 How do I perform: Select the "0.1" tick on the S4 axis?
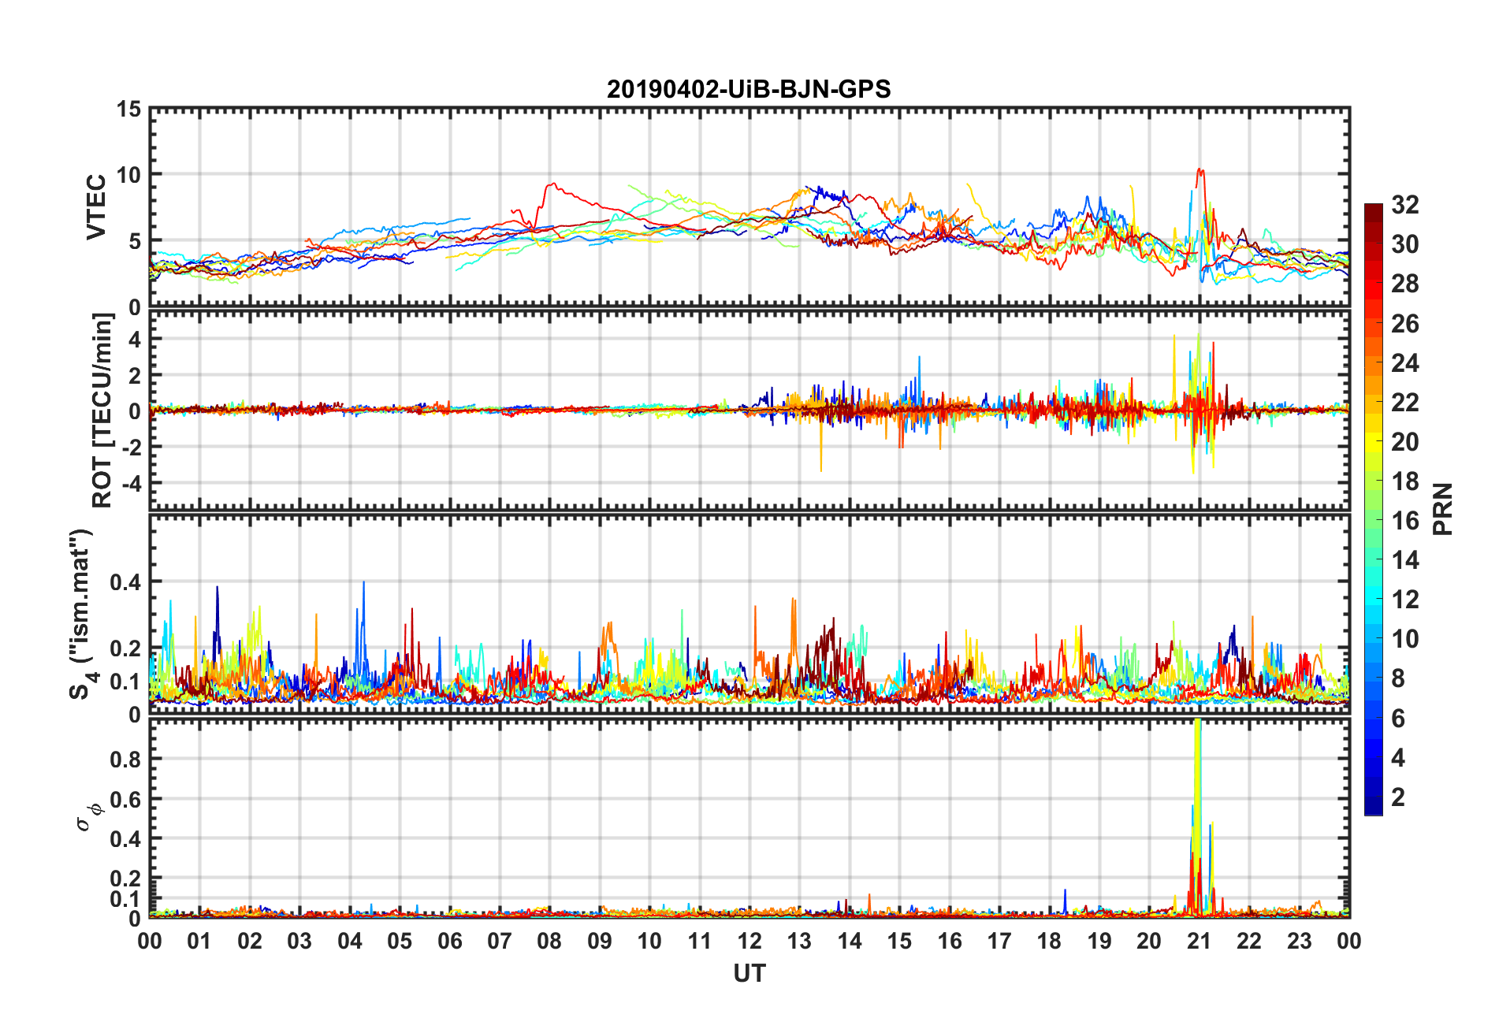(126, 682)
